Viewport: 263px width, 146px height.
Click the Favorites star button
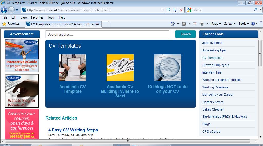[x=11, y=24]
